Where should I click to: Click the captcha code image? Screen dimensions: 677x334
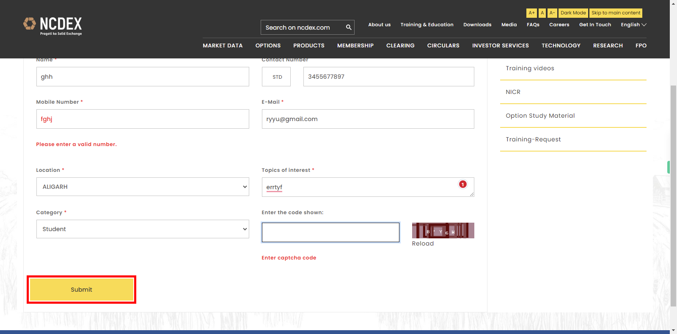click(443, 230)
